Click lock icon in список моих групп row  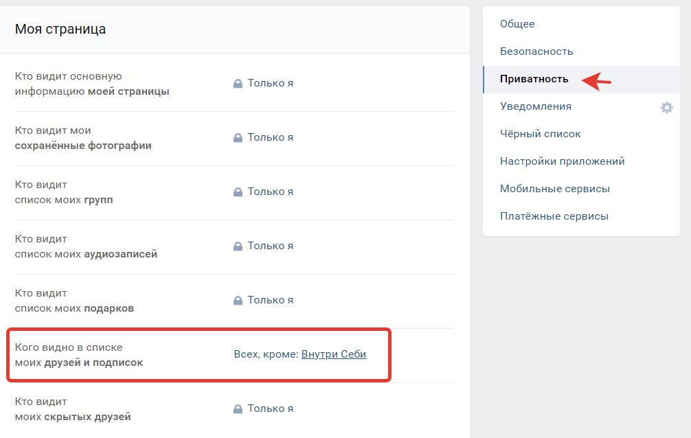238,192
